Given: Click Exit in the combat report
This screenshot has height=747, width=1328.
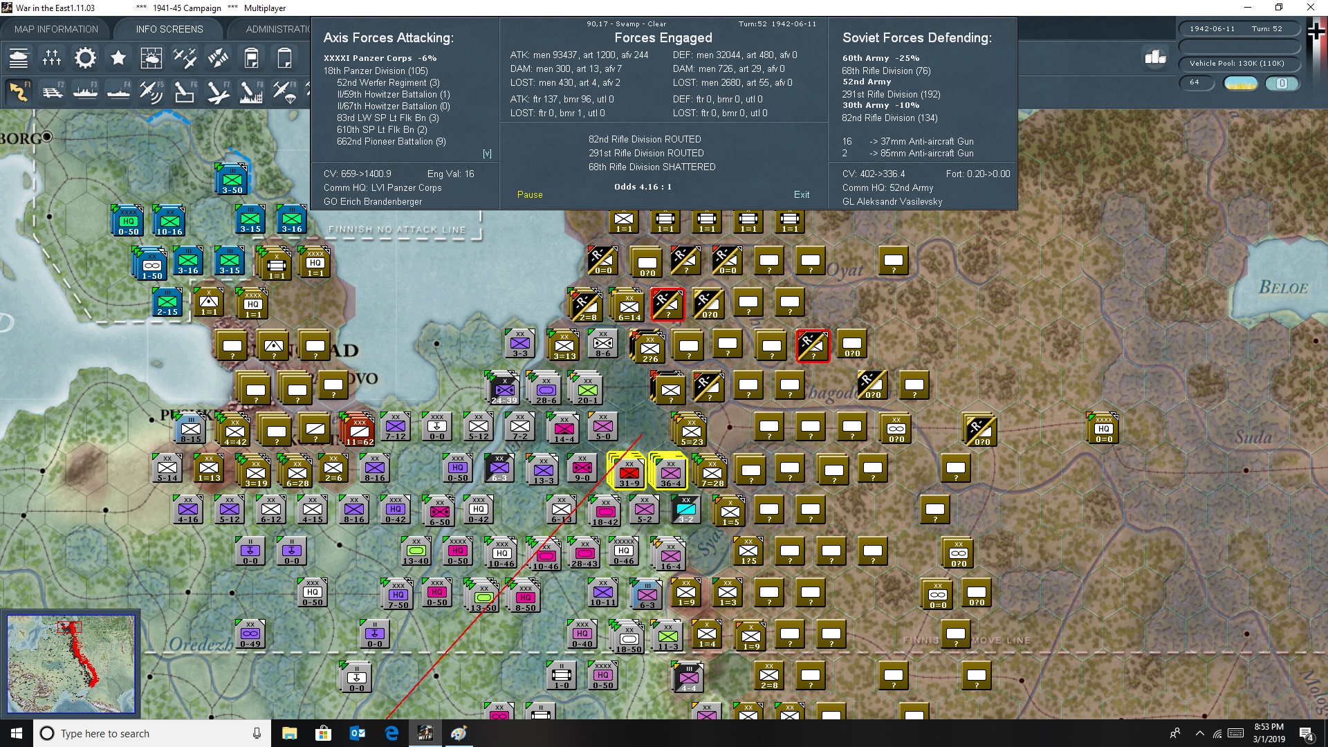Looking at the screenshot, I should (802, 195).
